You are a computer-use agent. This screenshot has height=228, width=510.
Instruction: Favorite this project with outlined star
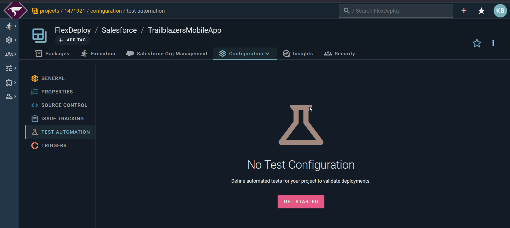tap(477, 43)
